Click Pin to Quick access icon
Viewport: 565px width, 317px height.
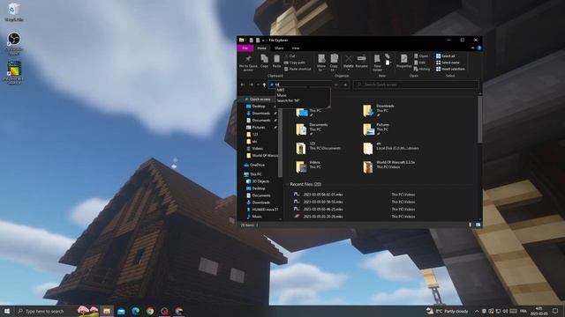tap(248, 59)
